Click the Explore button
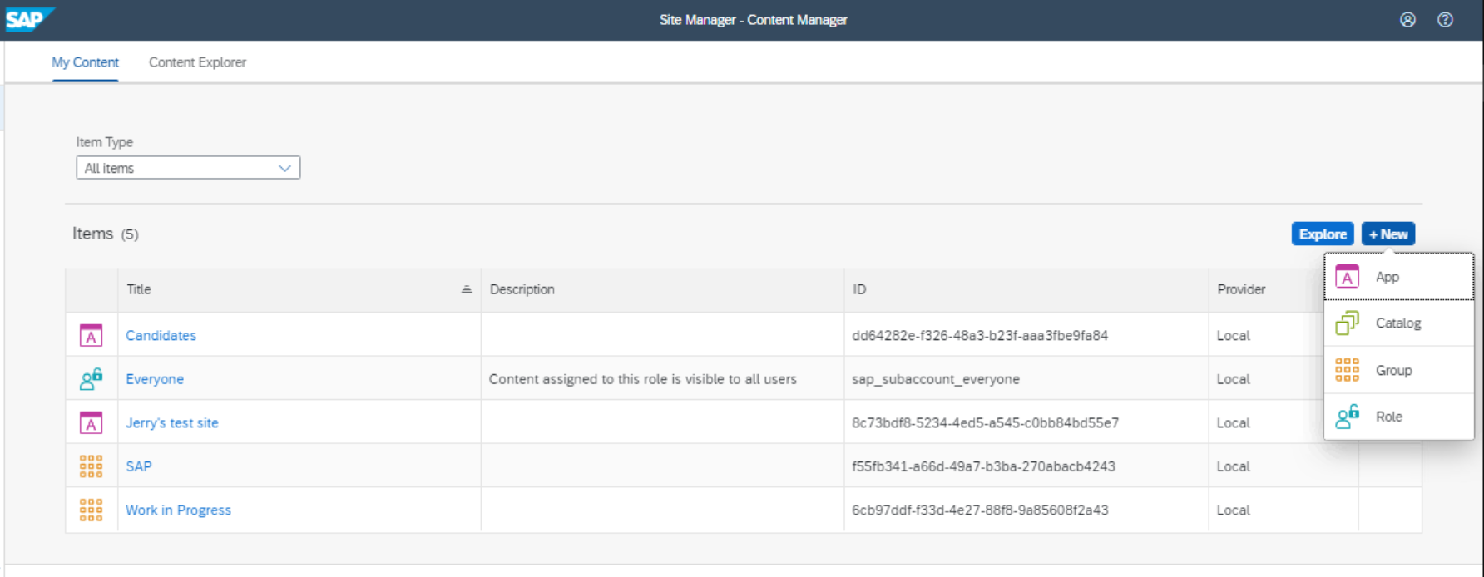 [x=1323, y=234]
